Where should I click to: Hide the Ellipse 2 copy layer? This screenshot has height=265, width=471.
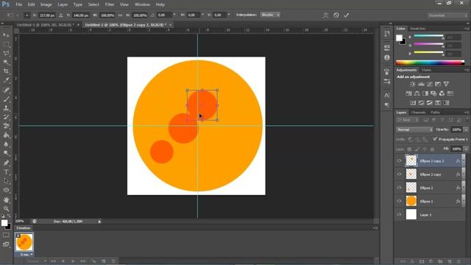pyautogui.click(x=399, y=174)
